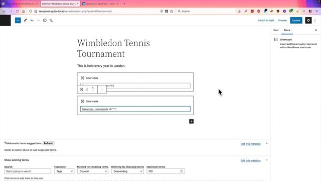This screenshot has width=321, height=181.
Task: Click the Wimbledon Tennis Tournament title
Action: pos(113,48)
